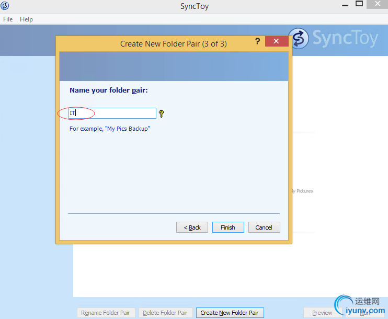Screen dimensions: 388x319
Task: Click the question mark help button in dialog title
Action: pyautogui.click(x=257, y=41)
